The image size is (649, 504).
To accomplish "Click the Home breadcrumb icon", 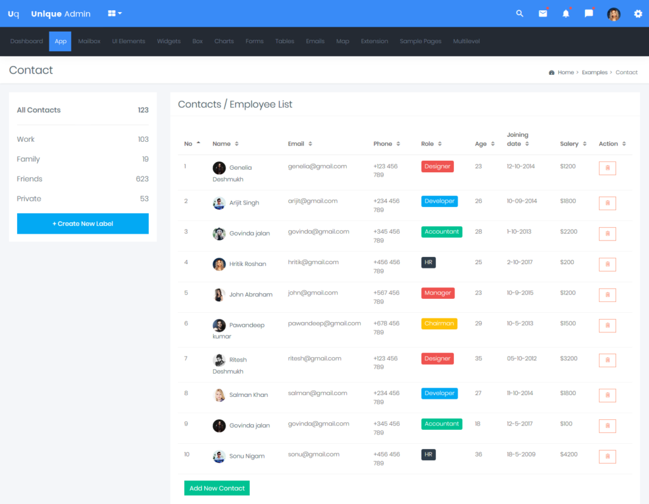I will point(551,72).
